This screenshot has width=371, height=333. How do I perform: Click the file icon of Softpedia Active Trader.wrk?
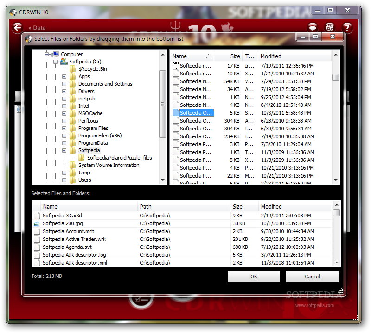pos(37,239)
